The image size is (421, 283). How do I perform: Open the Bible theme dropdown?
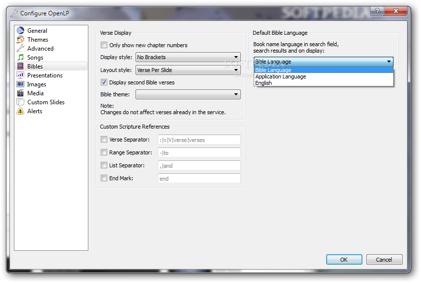(x=188, y=94)
